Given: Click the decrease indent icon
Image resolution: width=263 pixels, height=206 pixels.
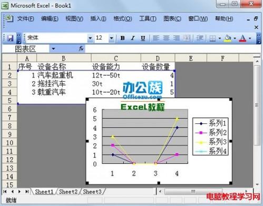Looking at the screenshot, I should point(200,38).
